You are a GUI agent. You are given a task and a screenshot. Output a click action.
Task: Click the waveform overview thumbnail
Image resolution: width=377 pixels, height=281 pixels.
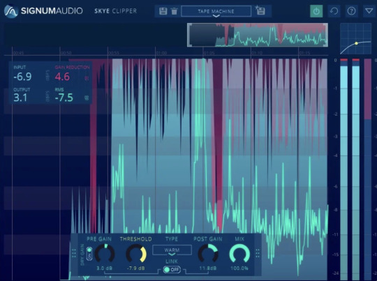coord(258,35)
